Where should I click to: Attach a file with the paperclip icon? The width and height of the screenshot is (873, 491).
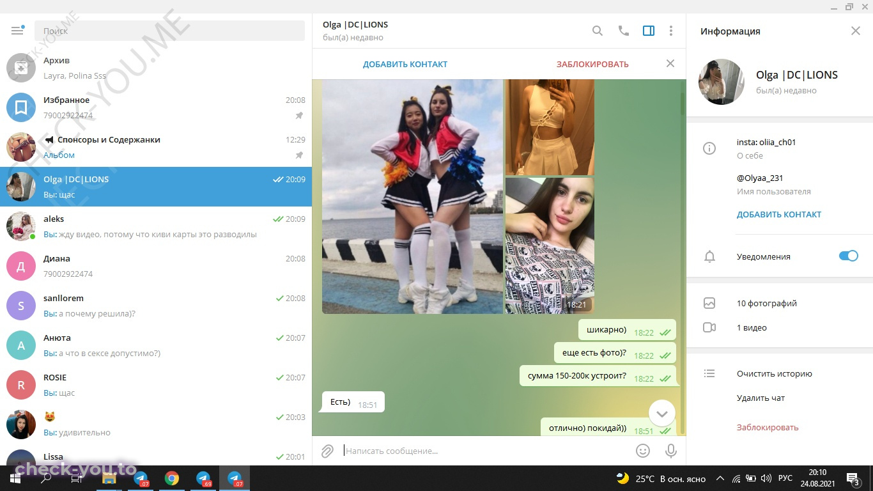tap(327, 451)
